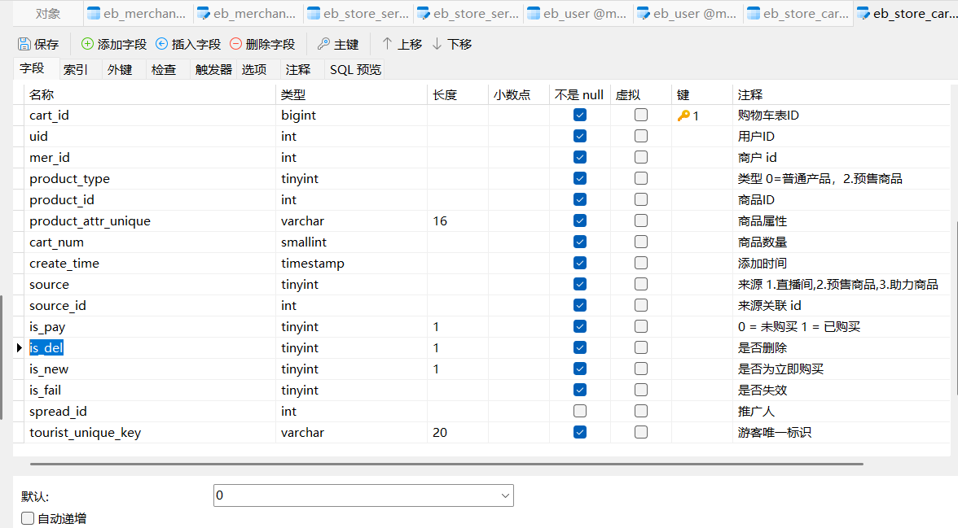Viewport: 958px width, 528px height.
Task: Switch to the second eb_store_ser... tab
Action: point(468,14)
